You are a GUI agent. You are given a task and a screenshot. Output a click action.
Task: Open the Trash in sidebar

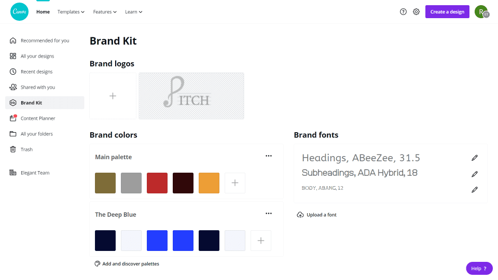tap(26, 149)
